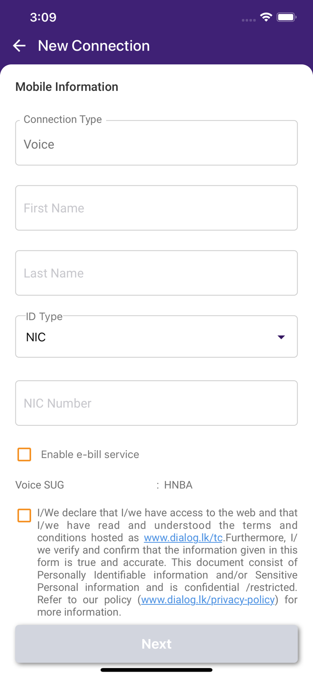The width and height of the screenshot is (313, 678).
Task: Open the www.dialog.lk/tc link
Action: tap(183, 538)
